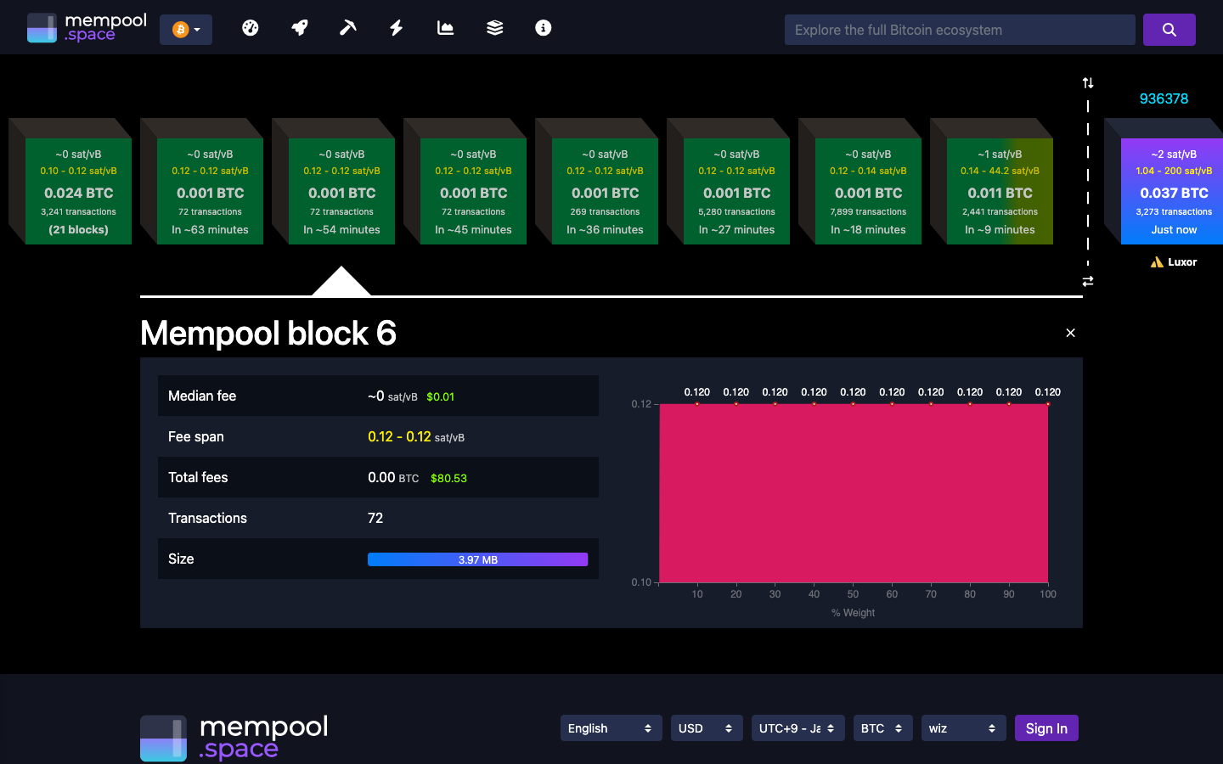
Task: Click the Sign In button
Action: pyautogui.click(x=1046, y=727)
